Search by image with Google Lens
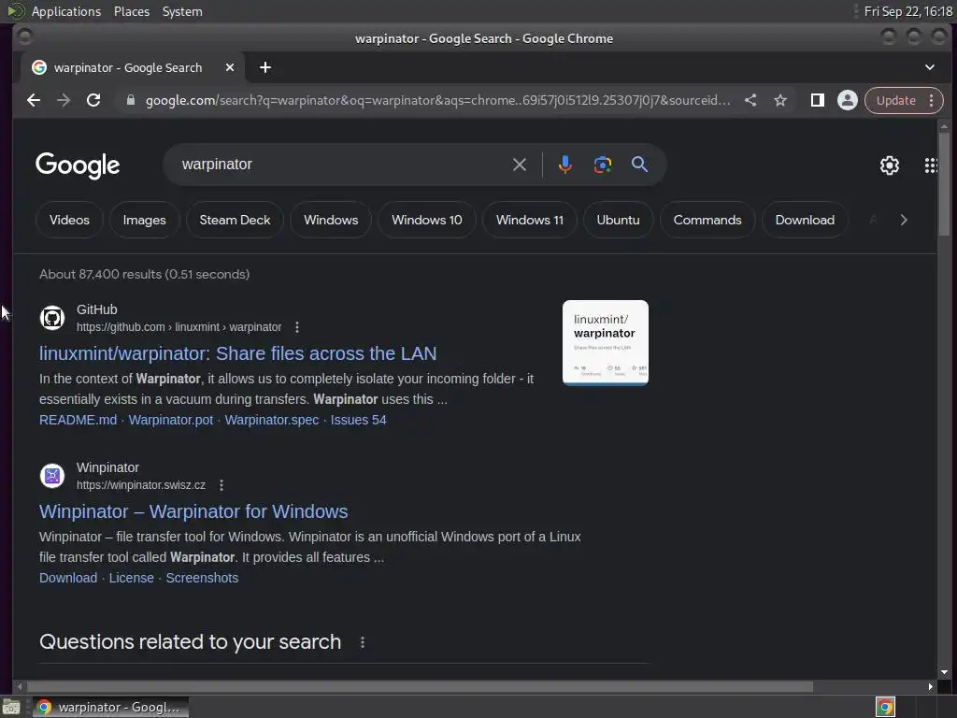Image resolution: width=957 pixels, height=718 pixels. click(x=603, y=165)
